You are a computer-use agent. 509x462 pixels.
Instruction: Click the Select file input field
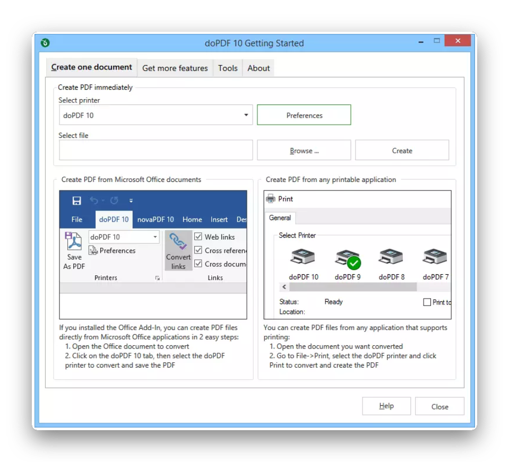[156, 150]
